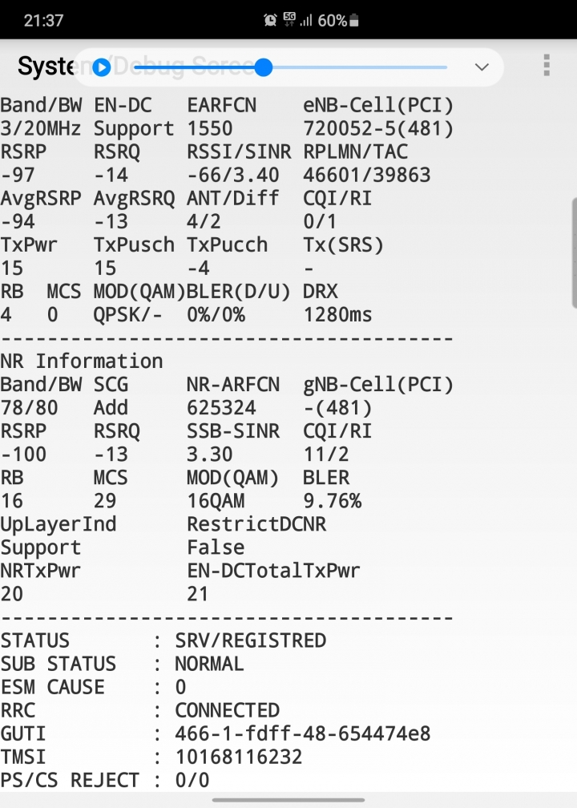Tap the SRV/REGISTRED status value
This screenshot has height=808, width=577.
coord(250,640)
